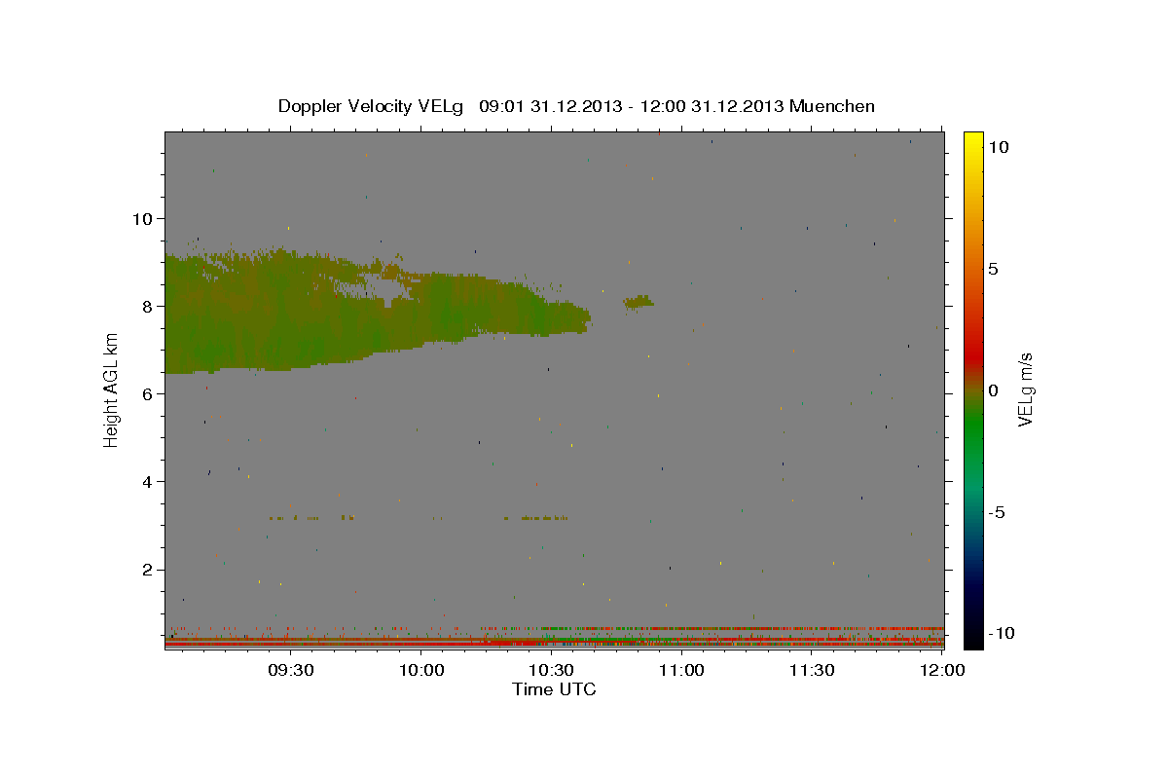Click the height label '4' on y-axis
This screenshot has width=1168, height=779.
coord(146,481)
